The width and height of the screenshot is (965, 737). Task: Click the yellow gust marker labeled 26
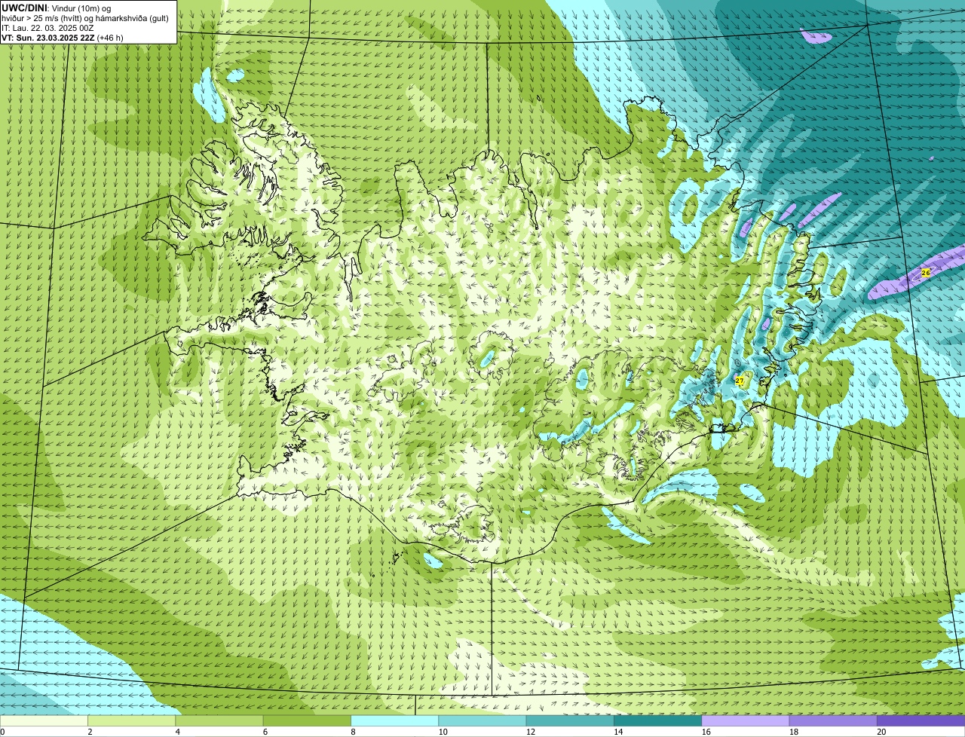[926, 272]
